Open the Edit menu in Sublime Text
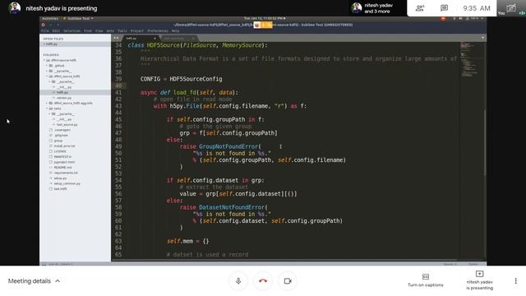Image resolution: width=526 pixels, height=296 pixels. [x=56, y=31]
